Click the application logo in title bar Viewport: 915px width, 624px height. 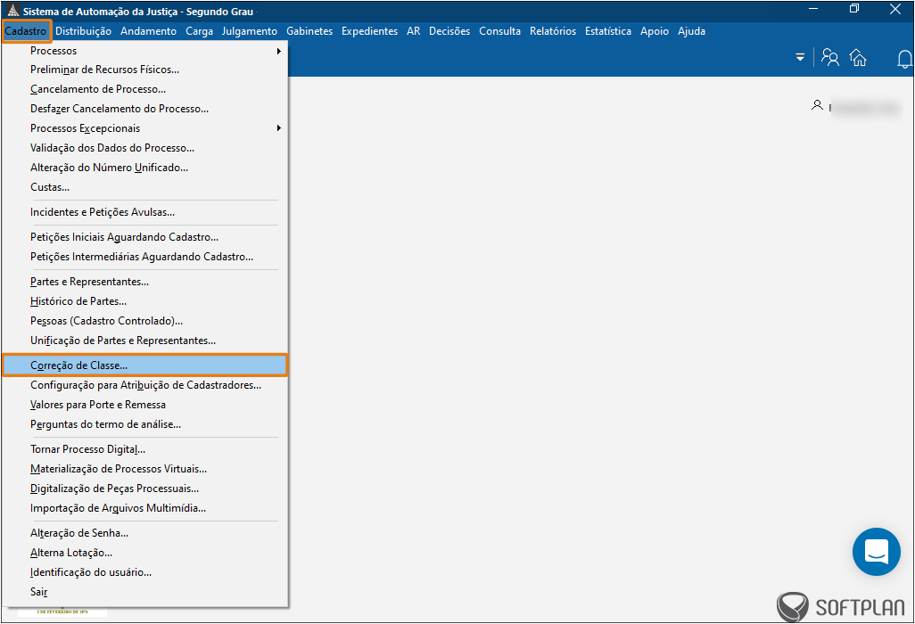pos(12,11)
